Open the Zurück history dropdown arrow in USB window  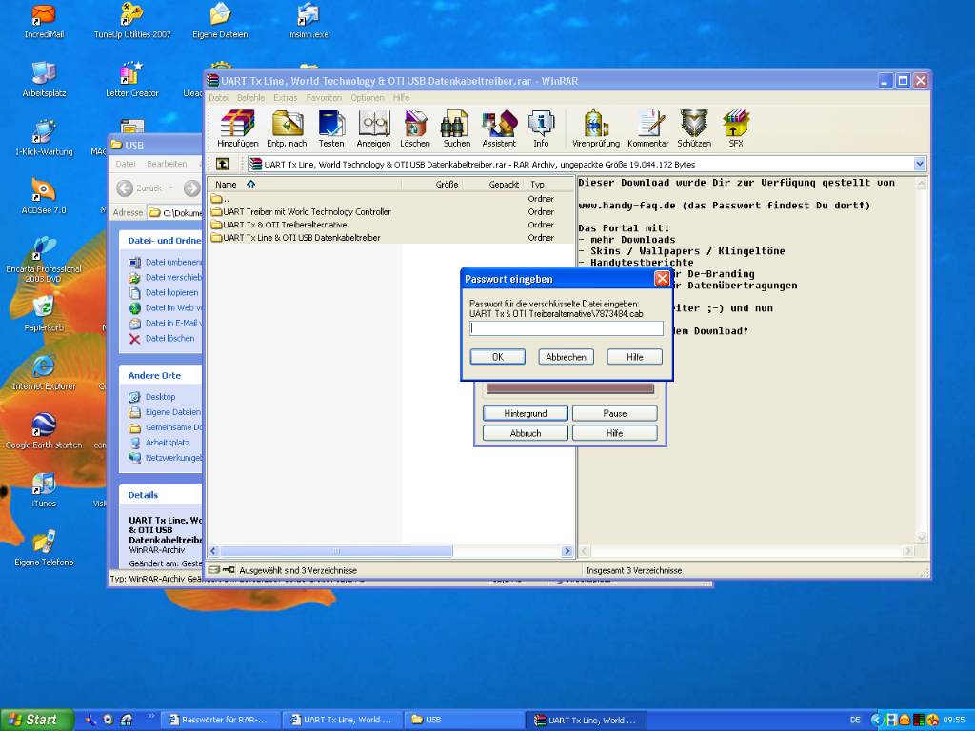coord(171,188)
